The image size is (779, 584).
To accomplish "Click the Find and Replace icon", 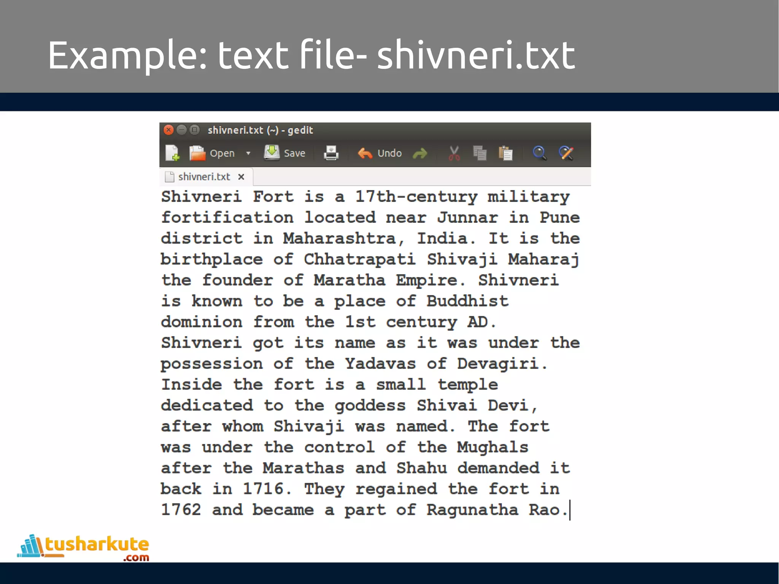I will (x=566, y=153).
